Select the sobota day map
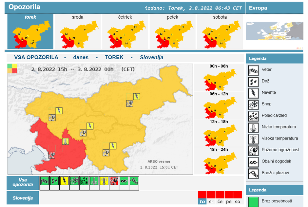308x207 pixels. (x=220, y=32)
